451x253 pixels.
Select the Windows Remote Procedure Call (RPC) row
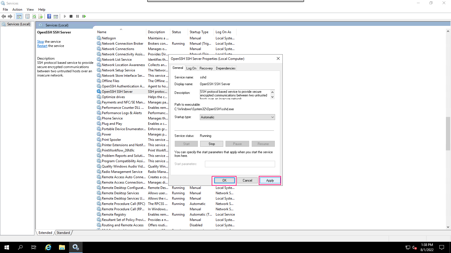[166, 204]
